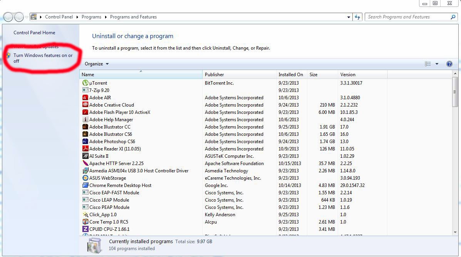Viewport: 461px width, 257px height.
Task: Sort by the Installed On column header
Action: point(292,75)
